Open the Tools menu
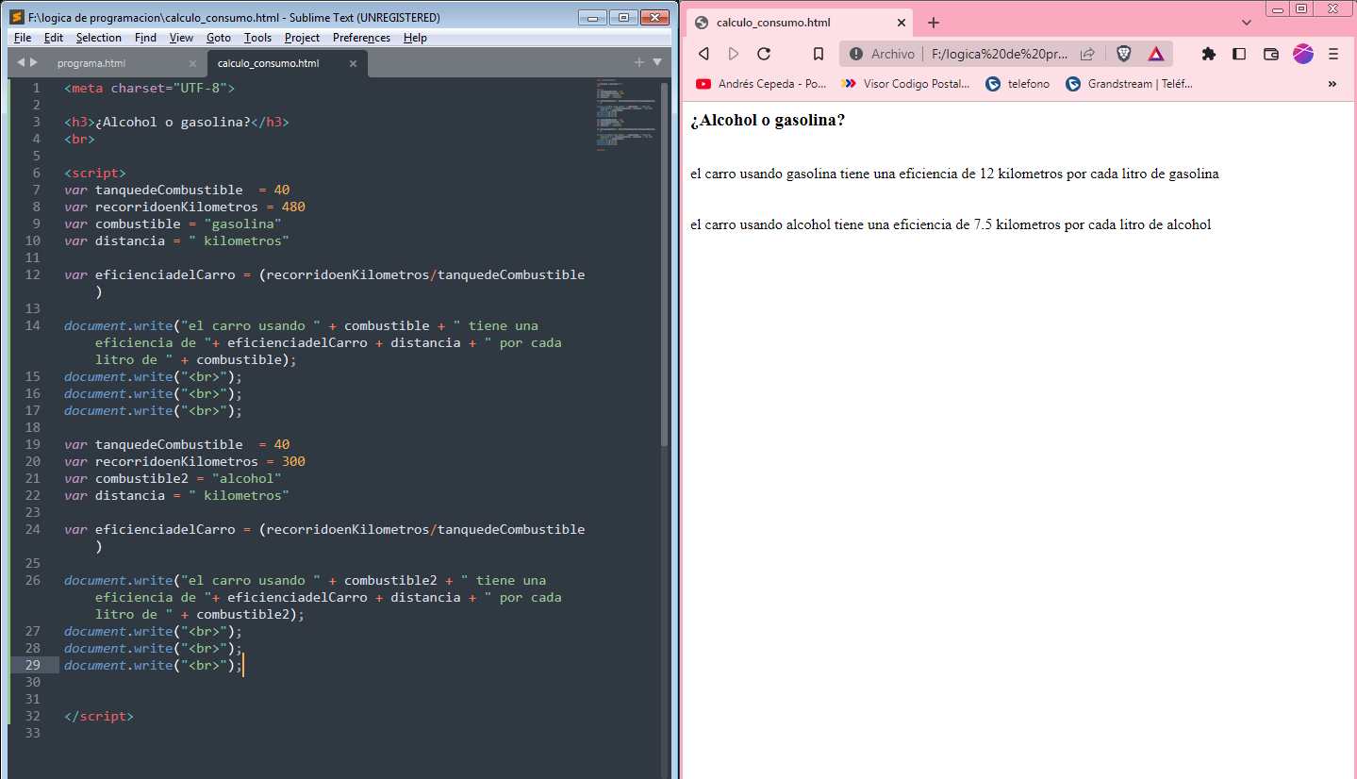The image size is (1357, 779). coord(257,38)
